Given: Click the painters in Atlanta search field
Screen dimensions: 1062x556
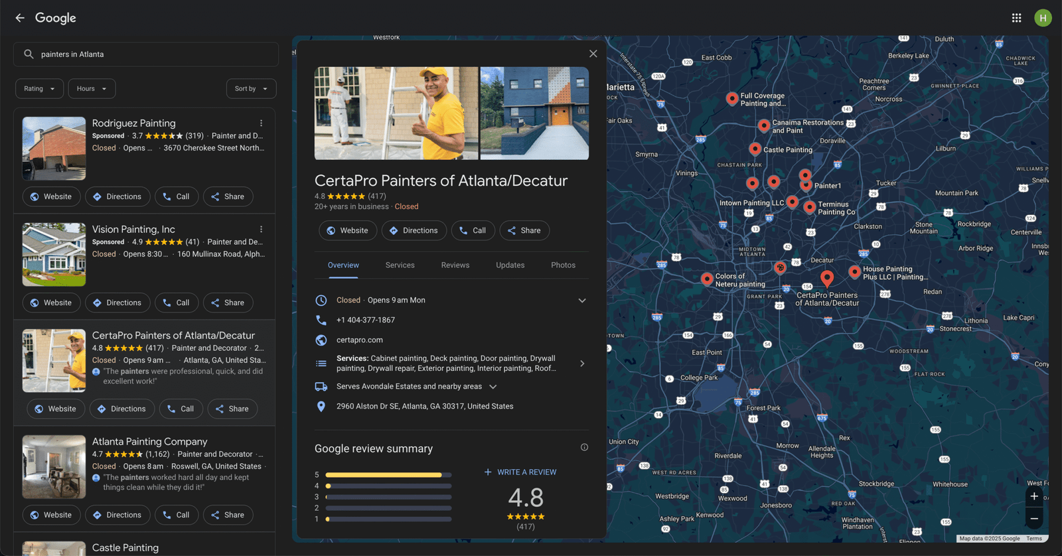Looking at the screenshot, I should [x=146, y=54].
